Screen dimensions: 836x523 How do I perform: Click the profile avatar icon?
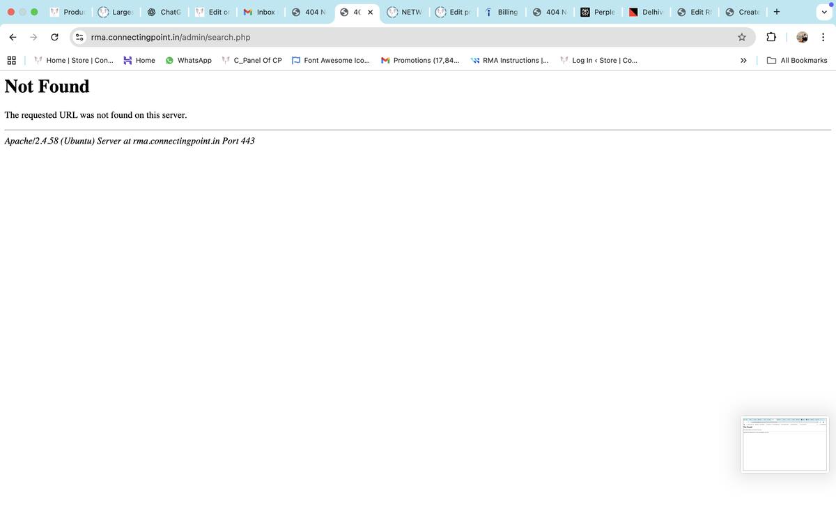(x=802, y=37)
